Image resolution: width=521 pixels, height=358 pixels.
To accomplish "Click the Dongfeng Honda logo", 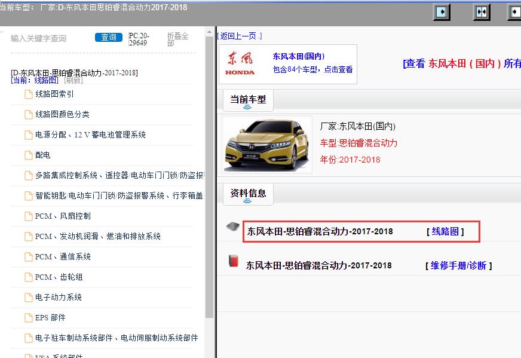I will point(240,63).
